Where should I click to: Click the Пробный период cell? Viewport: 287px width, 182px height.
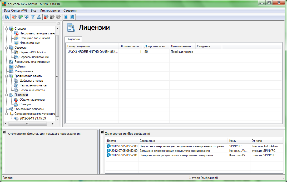(182, 52)
